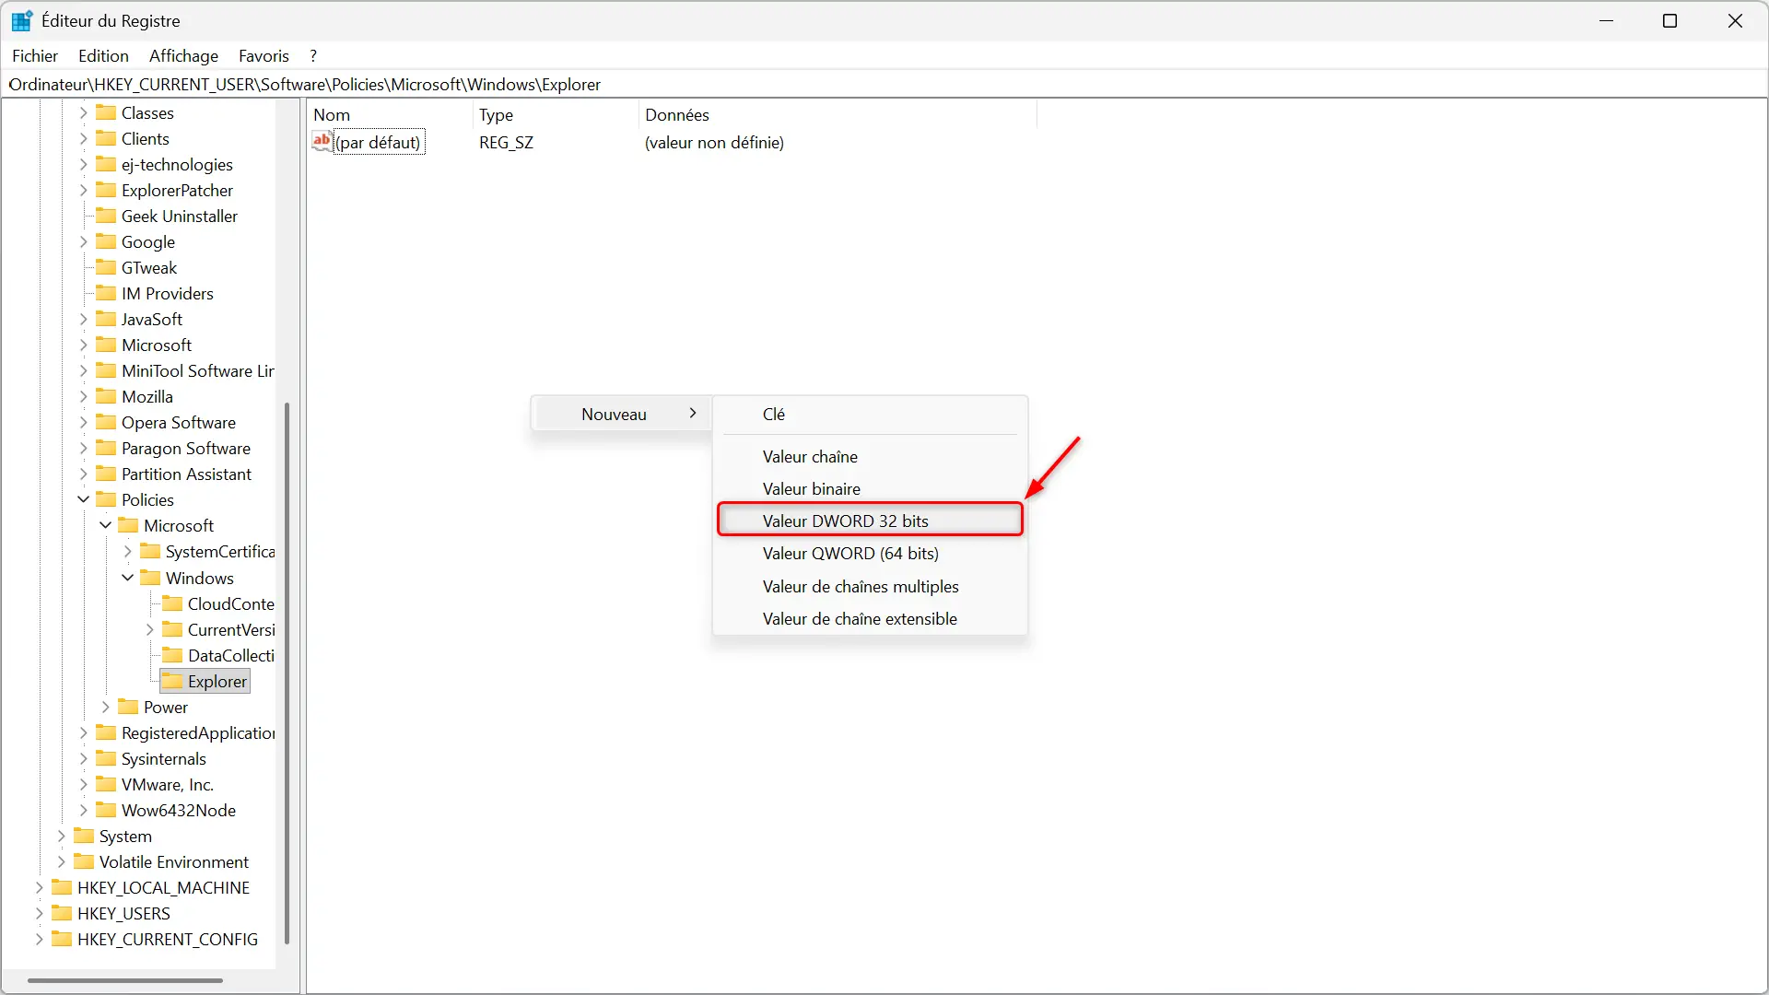1769x995 pixels.
Task: Select the Wow6432Node key label
Action: click(x=179, y=810)
